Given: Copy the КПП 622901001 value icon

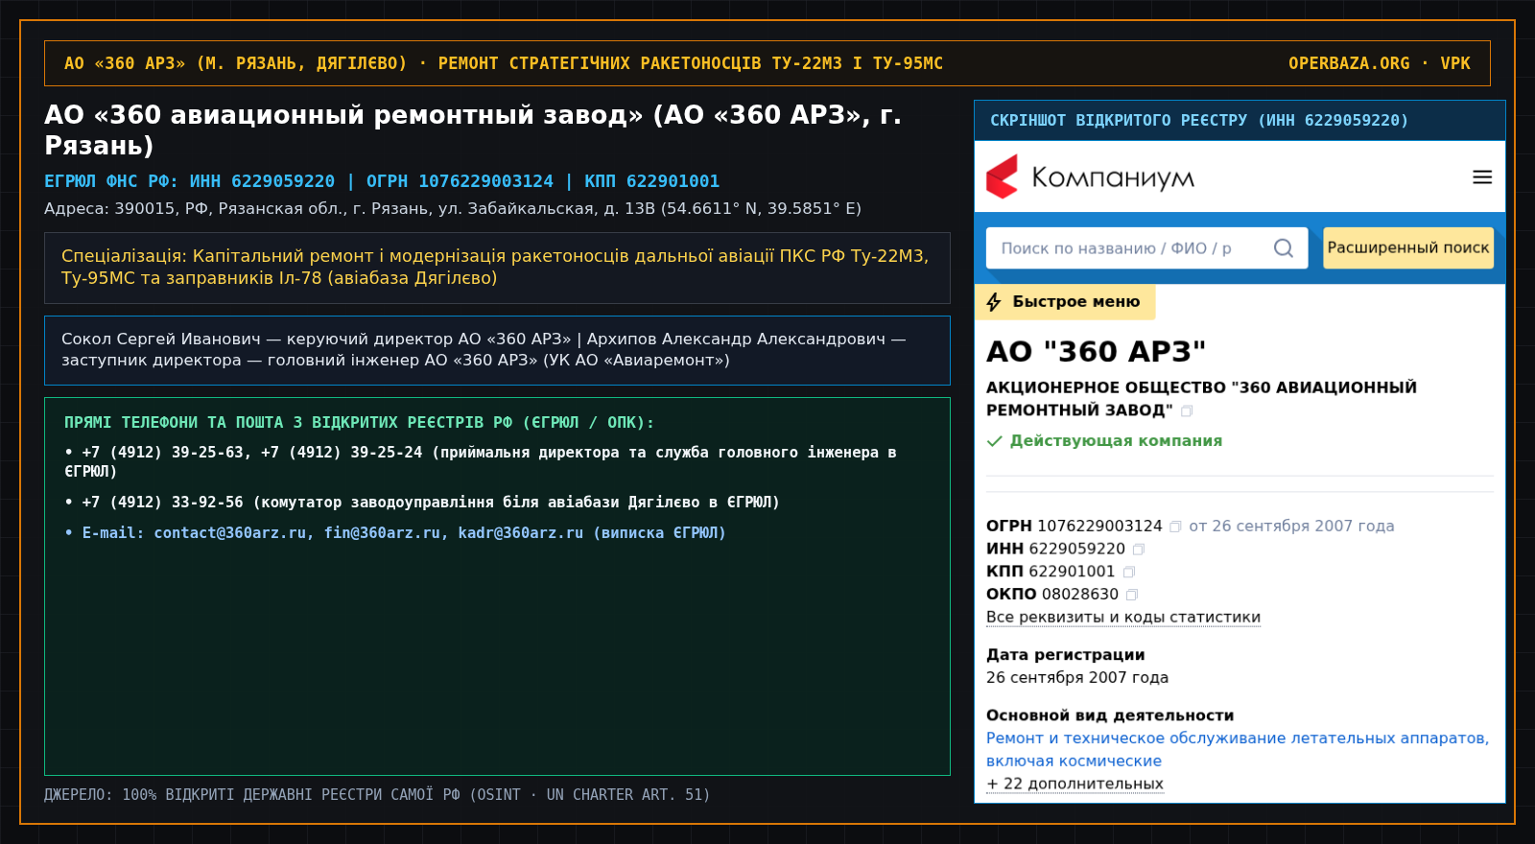Looking at the screenshot, I should 1129,573.
